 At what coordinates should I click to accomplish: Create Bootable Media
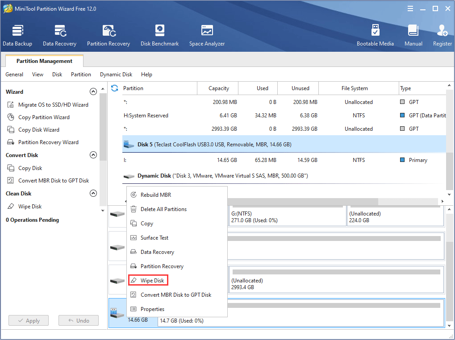click(x=375, y=36)
